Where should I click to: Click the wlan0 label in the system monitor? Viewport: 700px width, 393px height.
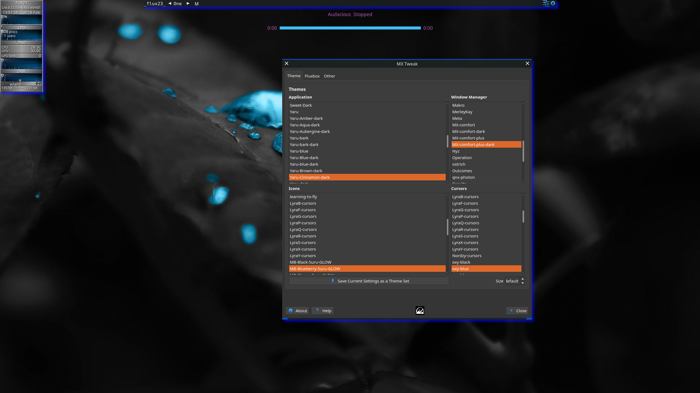15,84
